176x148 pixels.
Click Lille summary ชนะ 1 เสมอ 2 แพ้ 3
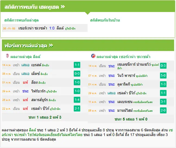coord(45,117)
